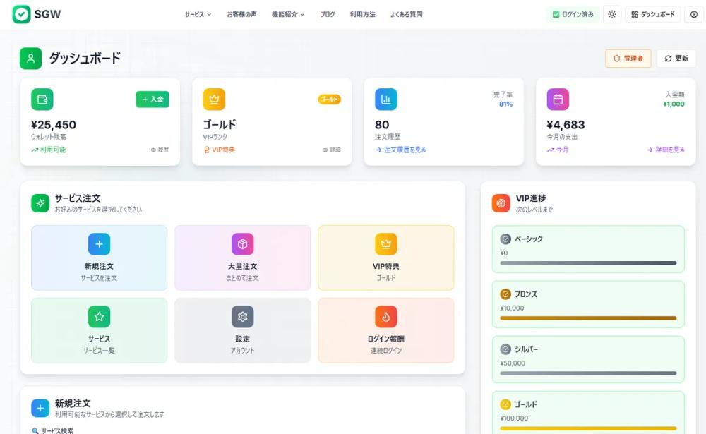The height and width of the screenshot is (434, 706).
Task: Click the シルバー tier badge icon
Action: tap(505, 349)
